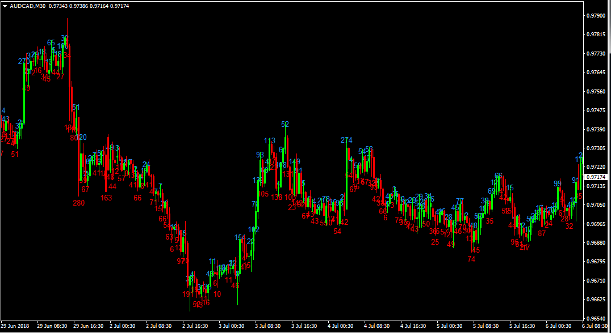The image size is (611, 333).
Task: Click the blue 113 volume label
Action: [270, 140]
